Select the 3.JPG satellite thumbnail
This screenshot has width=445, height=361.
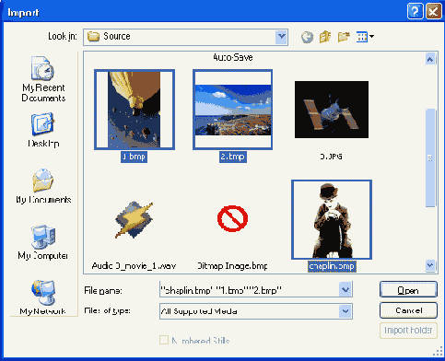[332, 110]
